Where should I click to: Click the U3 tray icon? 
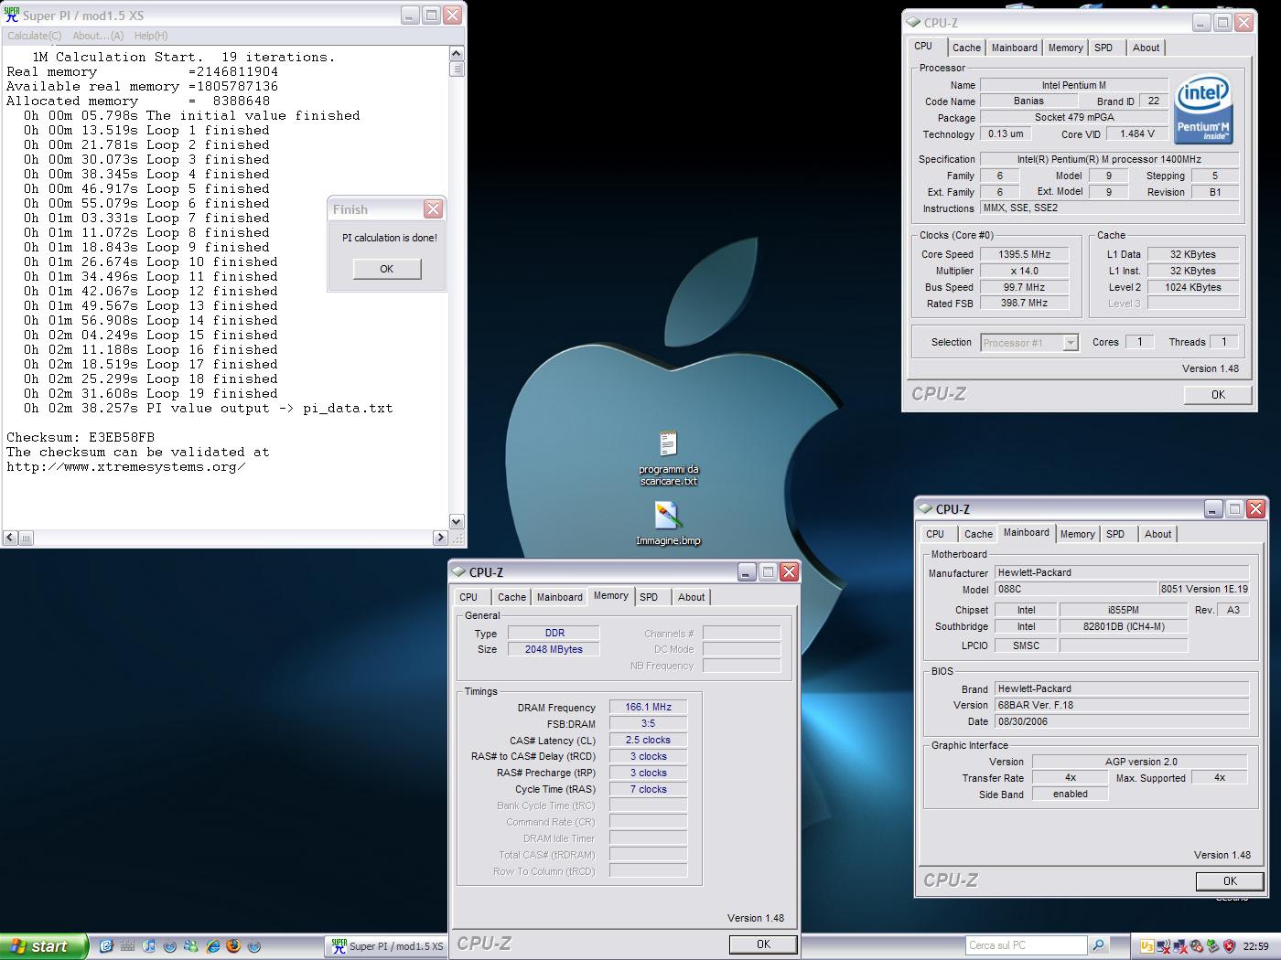(x=1147, y=946)
